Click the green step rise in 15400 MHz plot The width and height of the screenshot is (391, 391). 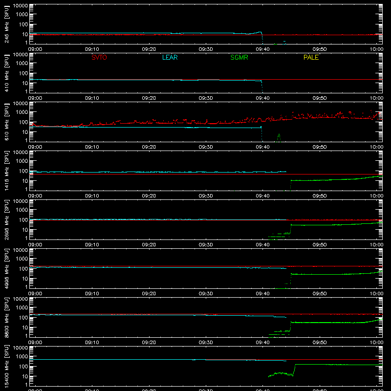294,370
